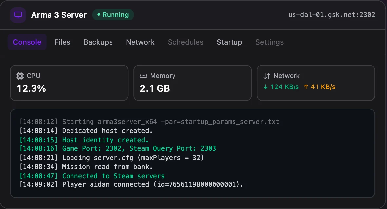Click log line Dedicated host created
The height and width of the screenshot is (209, 387).
(86, 131)
